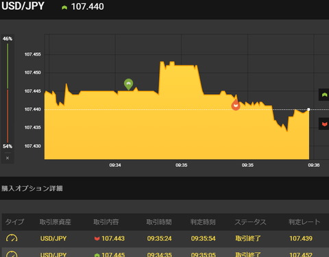Click the 取引原資産 column header
The width and height of the screenshot is (329, 257).
(x=55, y=222)
